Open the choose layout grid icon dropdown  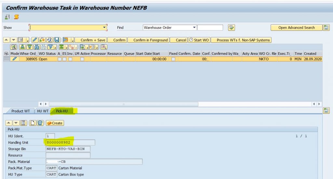click(x=97, y=47)
